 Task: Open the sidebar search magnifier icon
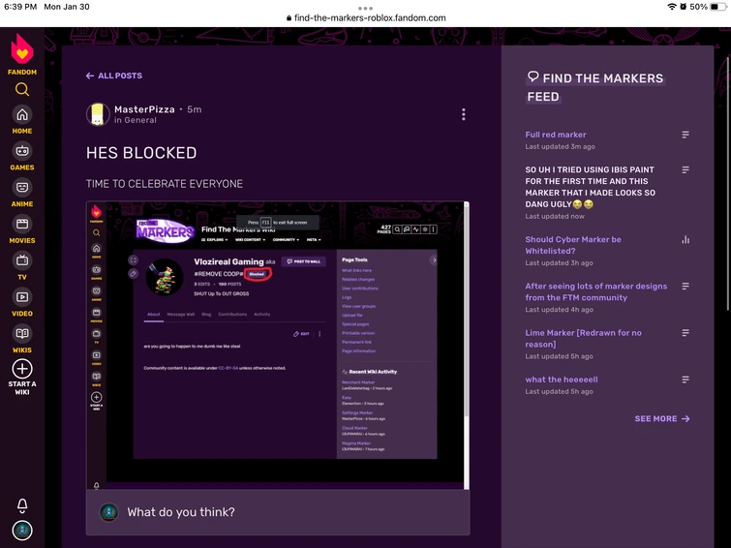[22, 89]
